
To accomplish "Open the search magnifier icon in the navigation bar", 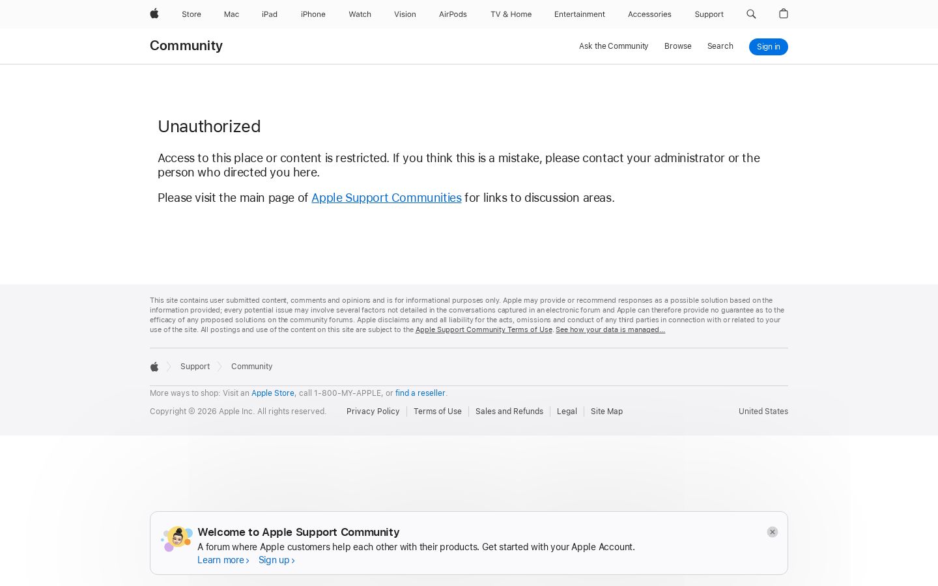I will 751,14.
